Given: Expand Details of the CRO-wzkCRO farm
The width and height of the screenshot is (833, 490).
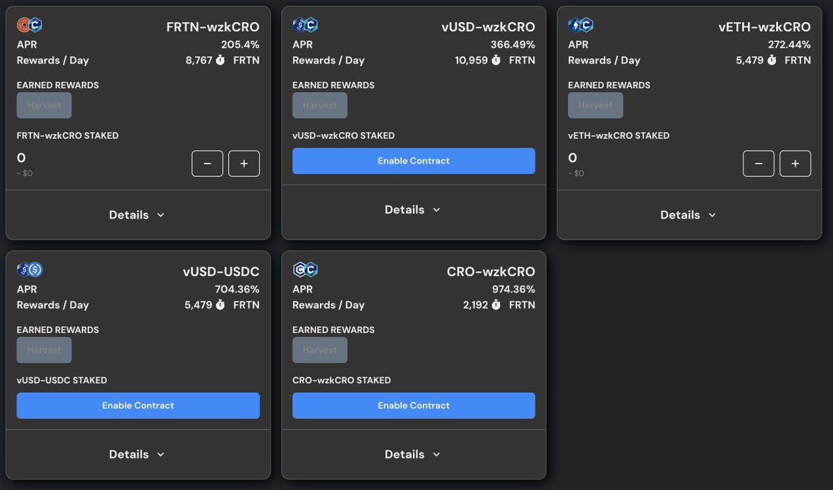Looking at the screenshot, I should click(x=413, y=455).
